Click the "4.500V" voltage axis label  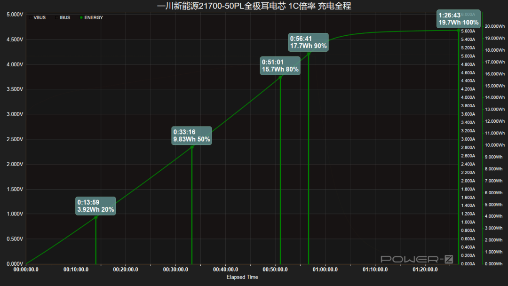15,40
